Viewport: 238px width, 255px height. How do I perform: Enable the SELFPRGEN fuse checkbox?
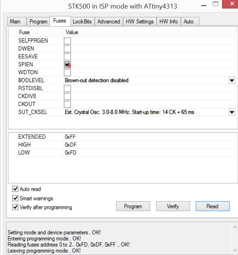(67, 41)
